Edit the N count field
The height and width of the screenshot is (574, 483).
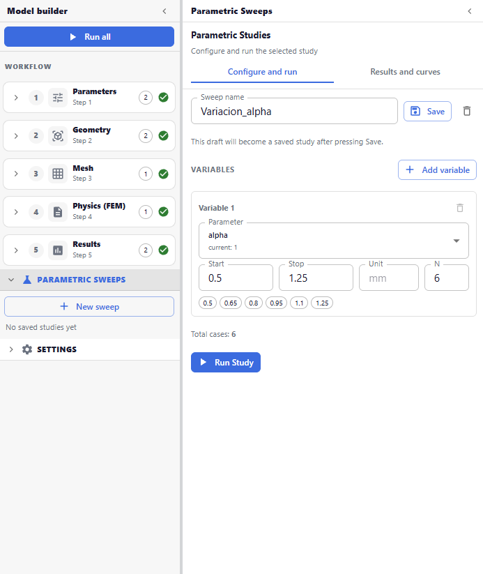click(x=446, y=278)
